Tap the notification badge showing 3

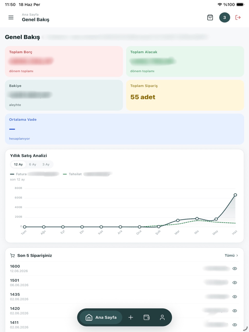click(x=225, y=18)
